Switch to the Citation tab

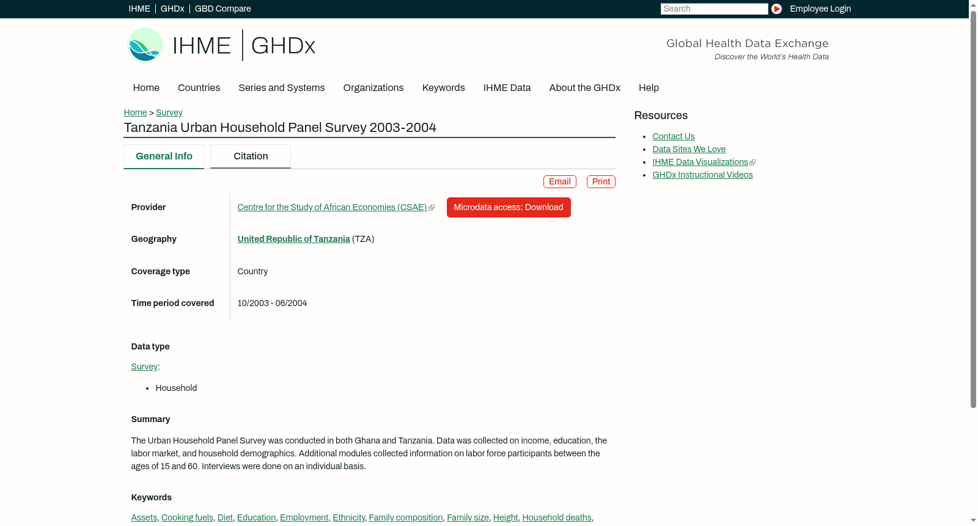tap(251, 156)
